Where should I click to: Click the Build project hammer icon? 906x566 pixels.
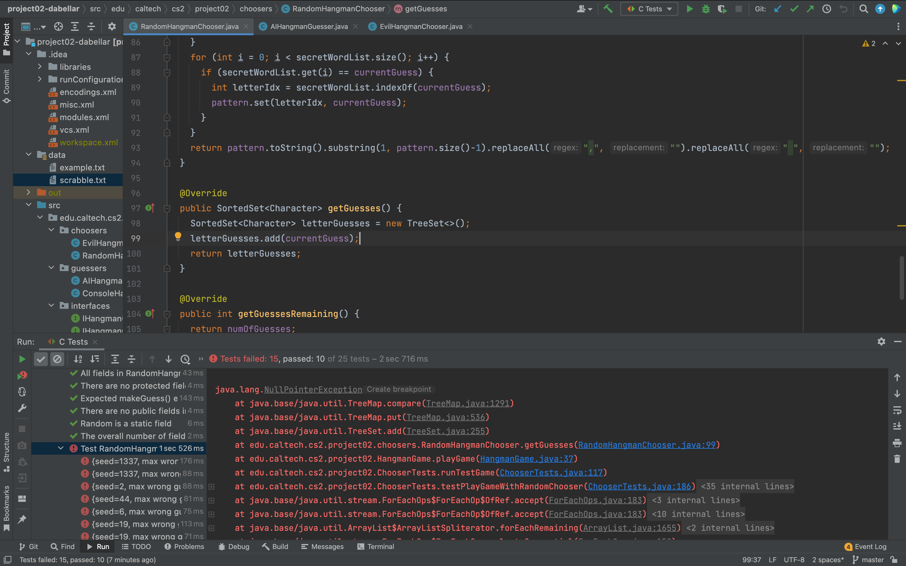[x=608, y=8]
